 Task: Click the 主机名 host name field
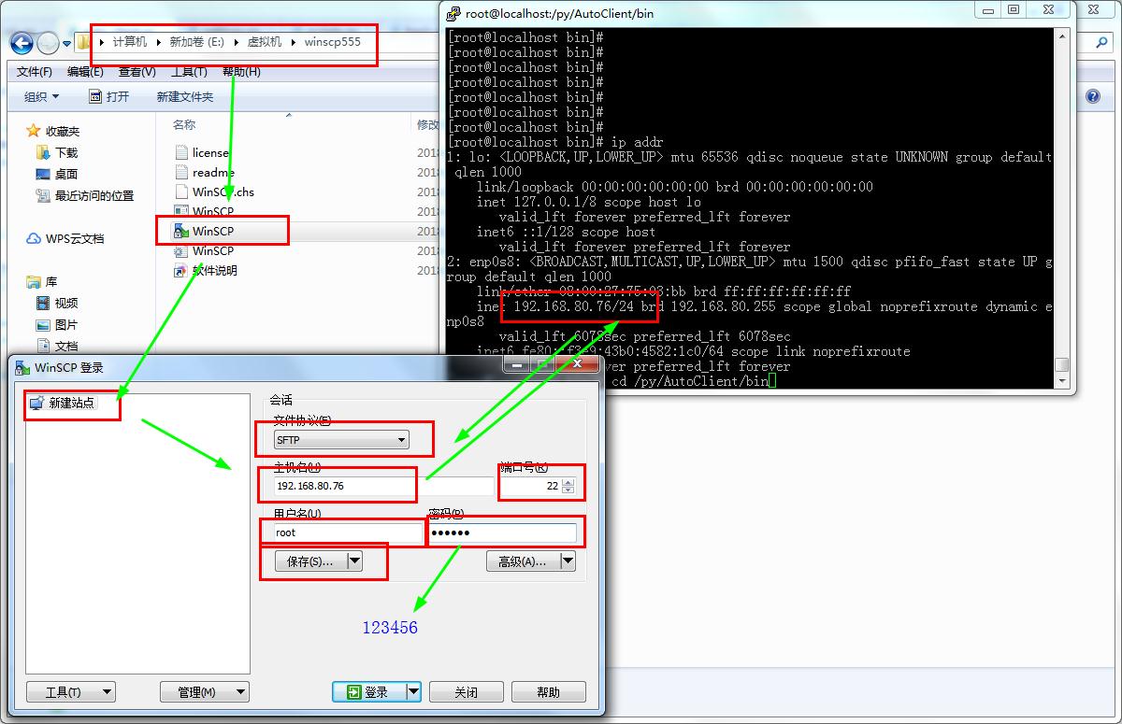click(x=383, y=486)
